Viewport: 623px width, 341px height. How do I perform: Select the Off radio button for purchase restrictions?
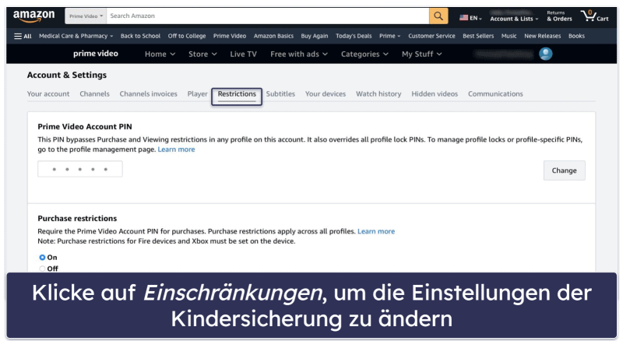click(x=42, y=269)
